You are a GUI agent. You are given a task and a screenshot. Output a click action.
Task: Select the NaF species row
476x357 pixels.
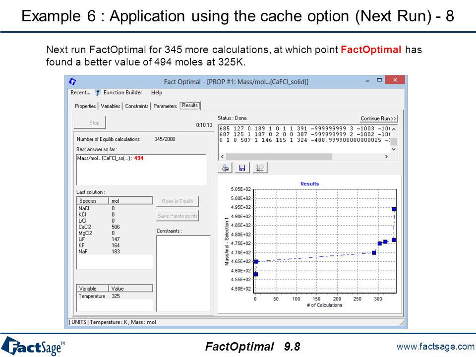point(115,252)
